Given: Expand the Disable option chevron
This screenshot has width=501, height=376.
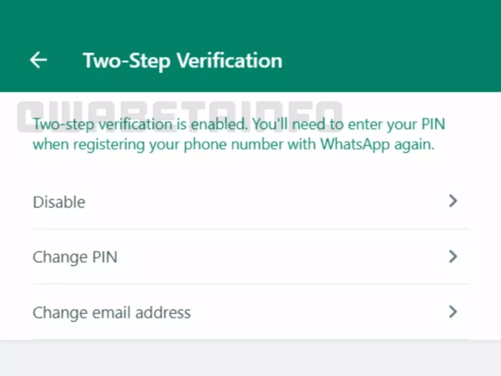Looking at the screenshot, I should pos(453,201).
